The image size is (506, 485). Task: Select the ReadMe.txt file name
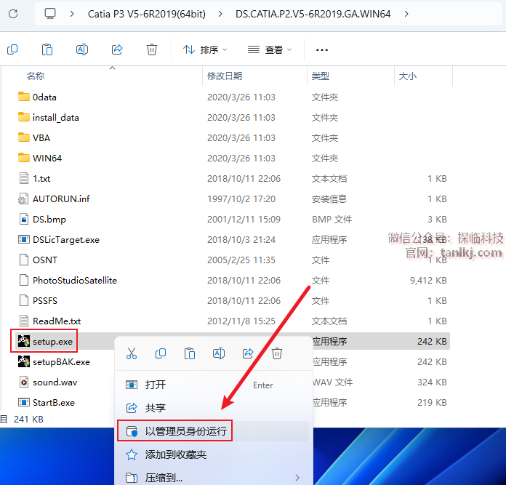click(x=57, y=321)
